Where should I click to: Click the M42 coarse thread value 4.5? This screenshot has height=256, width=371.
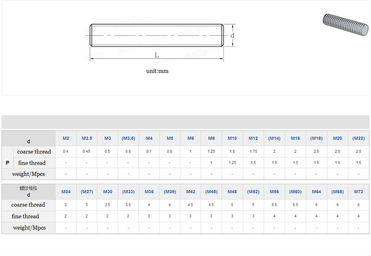190,205
